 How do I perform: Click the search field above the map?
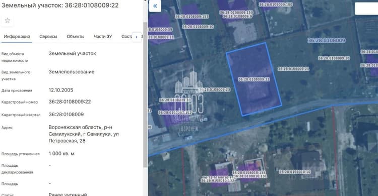click(366, 9)
